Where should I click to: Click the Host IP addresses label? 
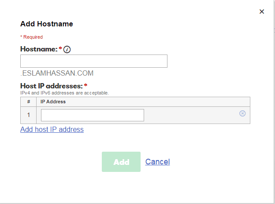click(52, 86)
